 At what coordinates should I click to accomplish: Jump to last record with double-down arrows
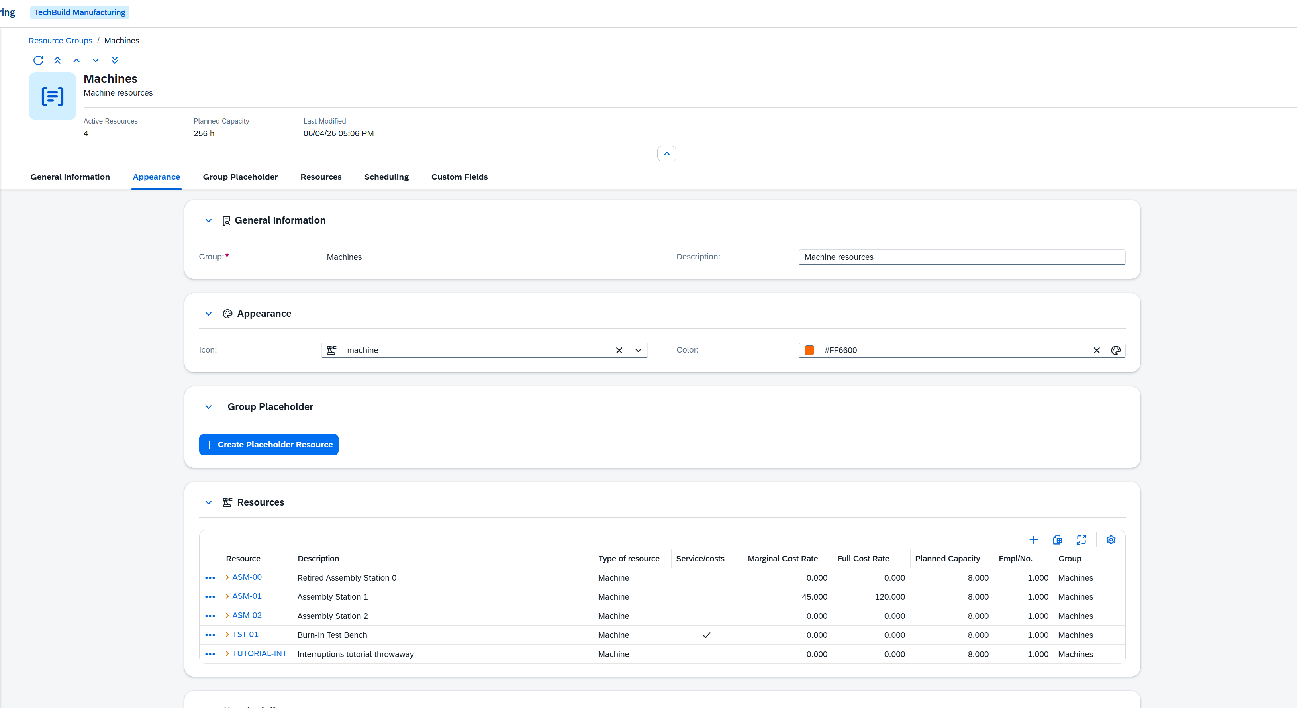point(115,61)
